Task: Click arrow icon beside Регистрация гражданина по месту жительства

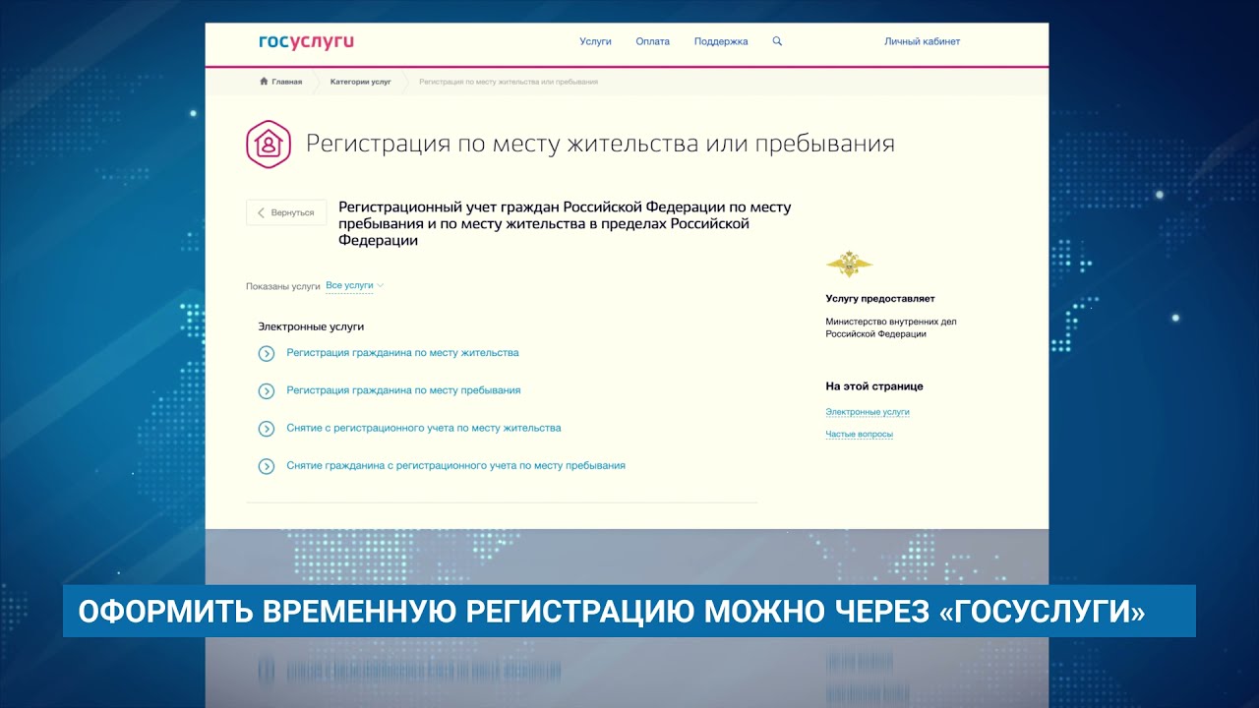Action: tap(266, 353)
